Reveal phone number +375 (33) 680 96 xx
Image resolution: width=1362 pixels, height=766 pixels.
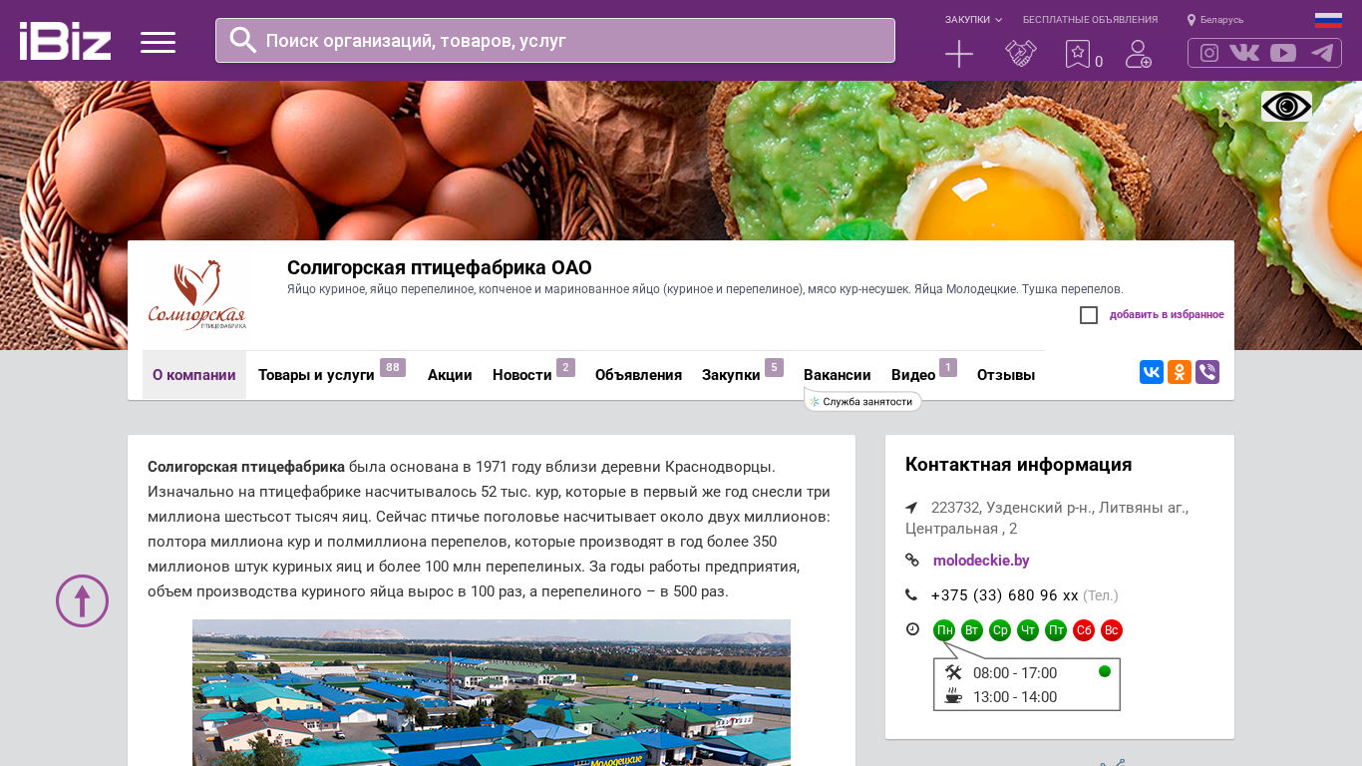pos(1005,595)
